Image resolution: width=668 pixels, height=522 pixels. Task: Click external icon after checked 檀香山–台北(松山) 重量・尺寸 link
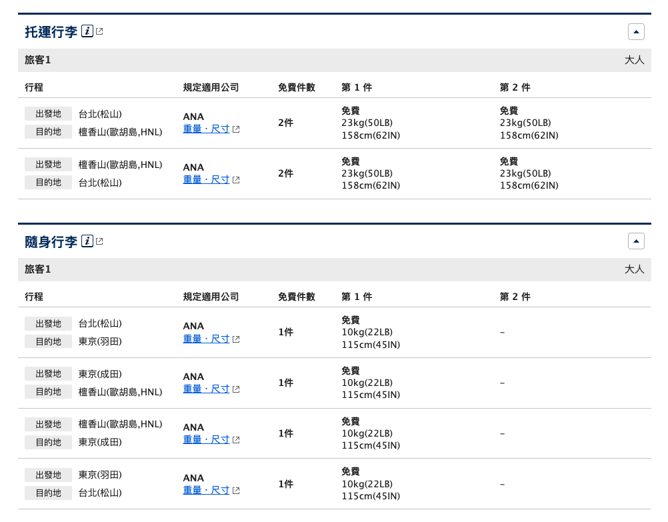(236, 180)
